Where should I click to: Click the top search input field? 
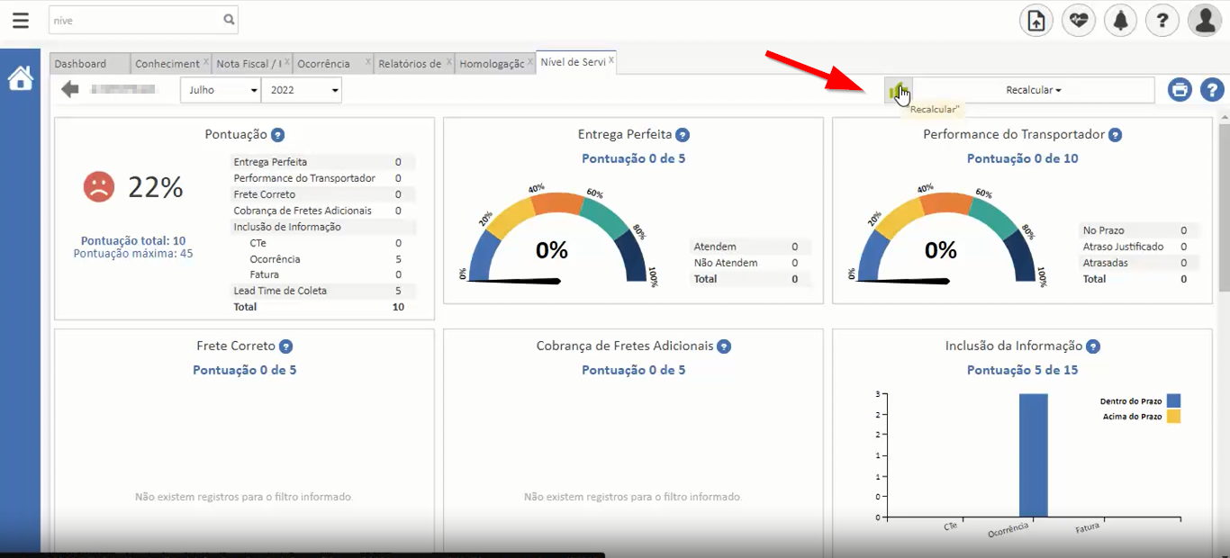pos(135,20)
